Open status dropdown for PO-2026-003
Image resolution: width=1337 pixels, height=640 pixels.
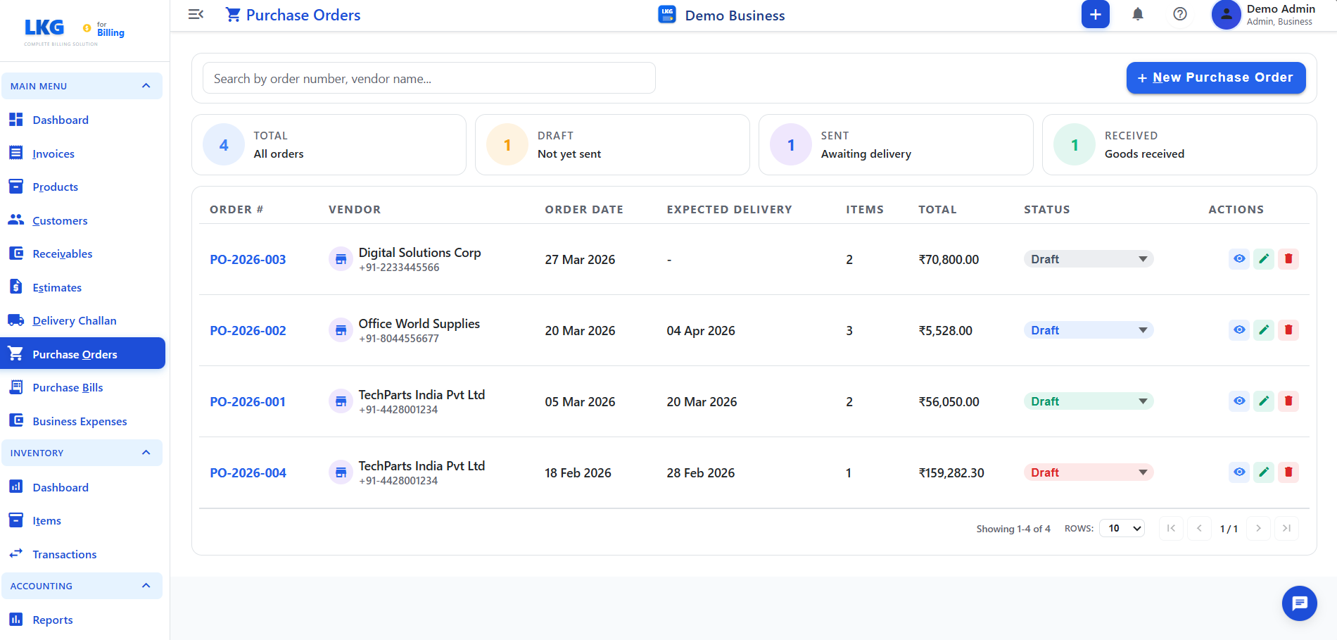pos(1089,259)
